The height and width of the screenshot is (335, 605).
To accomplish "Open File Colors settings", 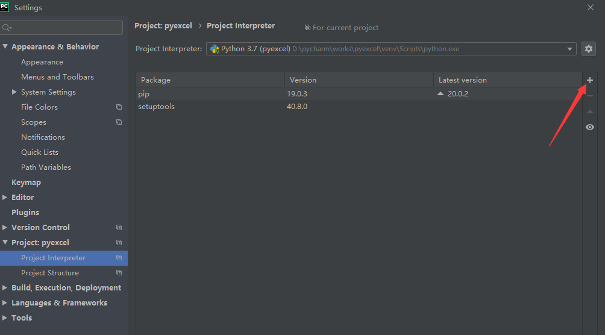I will (39, 107).
